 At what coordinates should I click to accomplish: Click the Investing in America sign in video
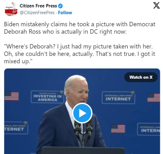click(x=47, y=97)
